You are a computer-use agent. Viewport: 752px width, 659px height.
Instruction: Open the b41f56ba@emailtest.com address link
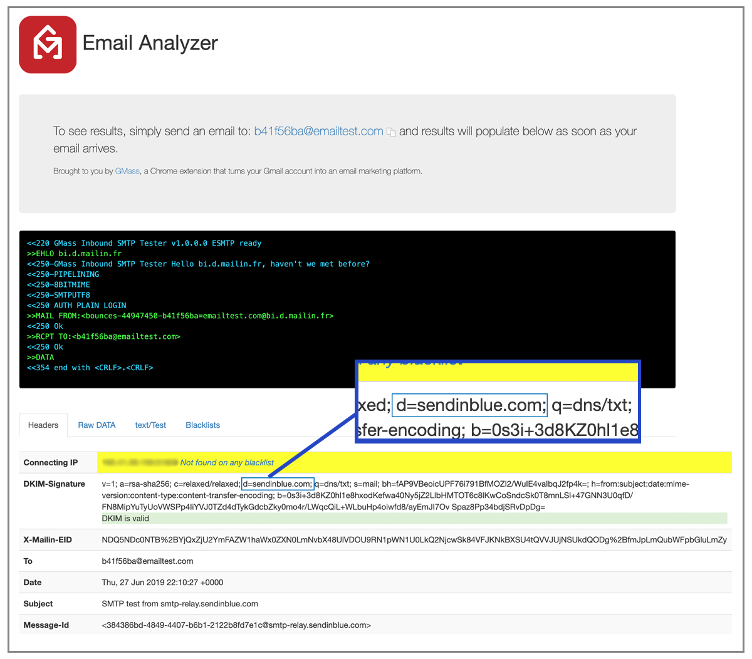[x=318, y=131]
